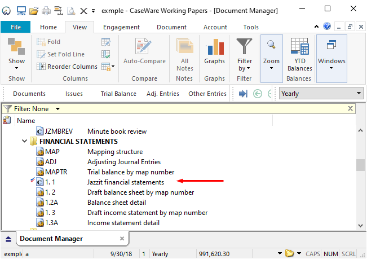Screen dimensions: 367x259
Task: Click scrollbar down arrow in document list
Action: click(360, 226)
